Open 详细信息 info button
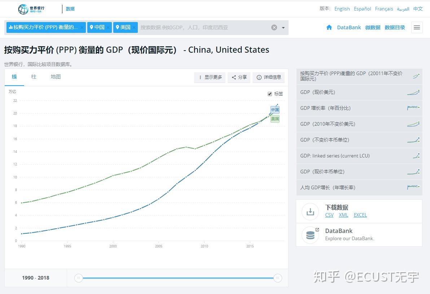This screenshot has height=294, width=430. [269, 77]
